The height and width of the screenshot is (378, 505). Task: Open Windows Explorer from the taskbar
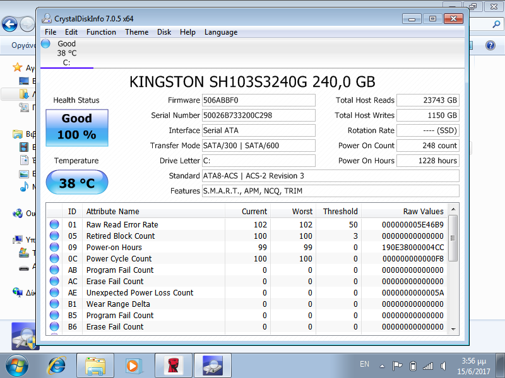[x=95, y=366]
